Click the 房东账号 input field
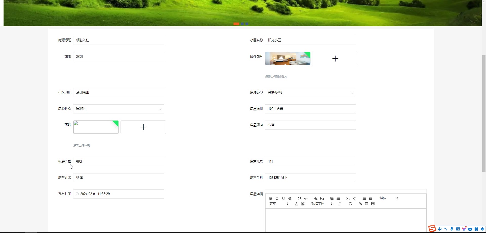This screenshot has width=486, height=233. click(x=310, y=162)
